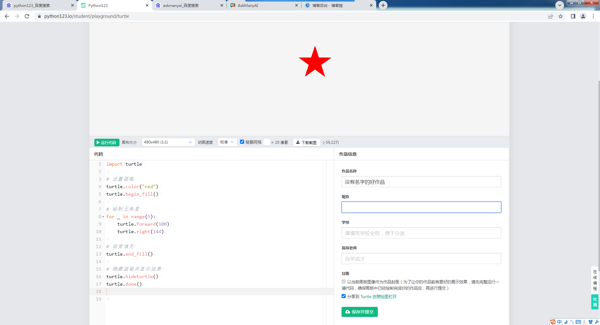The height and width of the screenshot is (325, 600).
Task: Click the comment '# 绘制五角星'
Action: point(123,209)
